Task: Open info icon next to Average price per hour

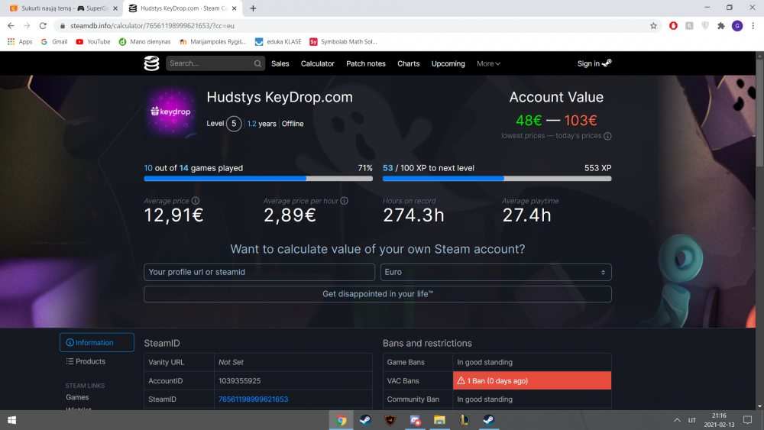Action: (x=344, y=201)
